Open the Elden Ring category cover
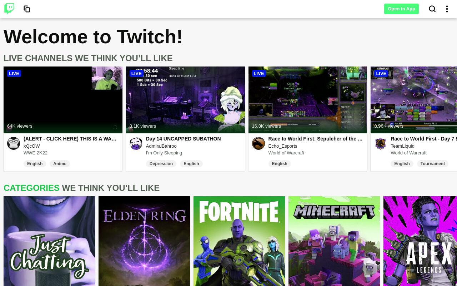This screenshot has height=286, width=457. click(x=144, y=241)
